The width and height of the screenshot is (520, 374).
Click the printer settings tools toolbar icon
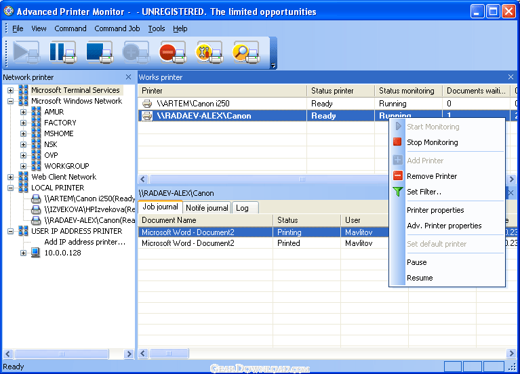click(x=209, y=52)
